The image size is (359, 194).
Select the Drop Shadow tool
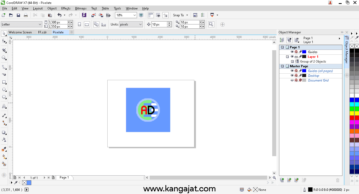pos(4,133)
